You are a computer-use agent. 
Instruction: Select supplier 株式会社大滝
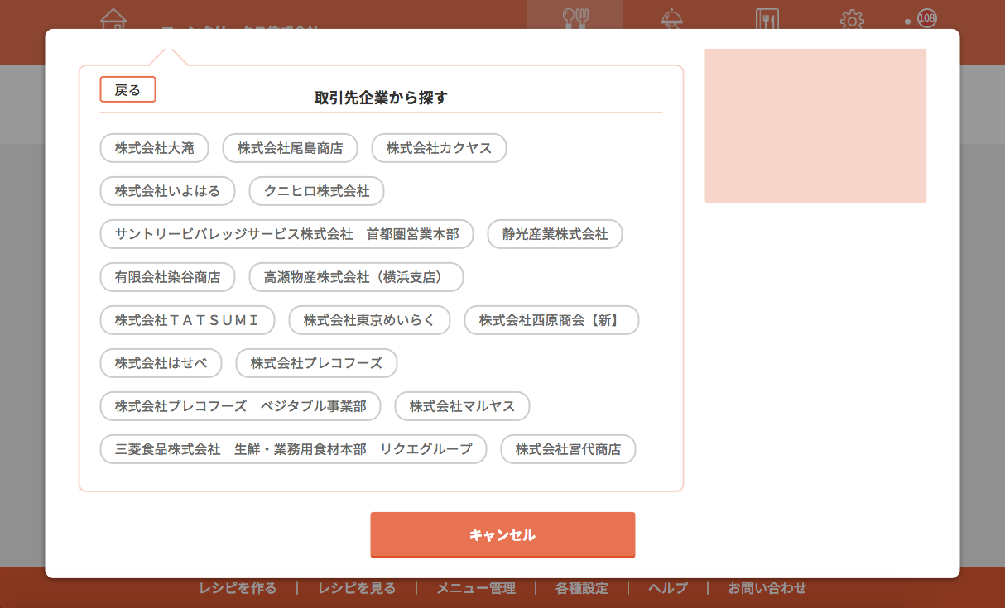pos(155,148)
